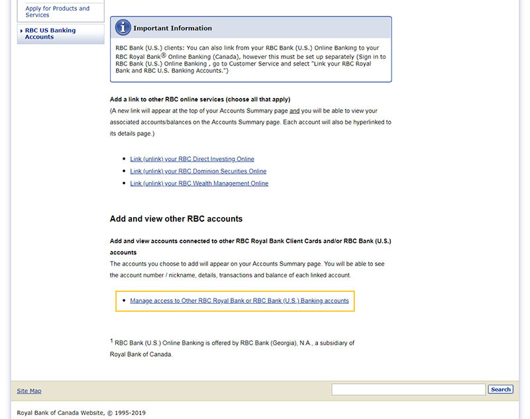This screenshot has width=530, height=419.
Task: Click the 'Important Information' heading
Action: coord(172,28)
